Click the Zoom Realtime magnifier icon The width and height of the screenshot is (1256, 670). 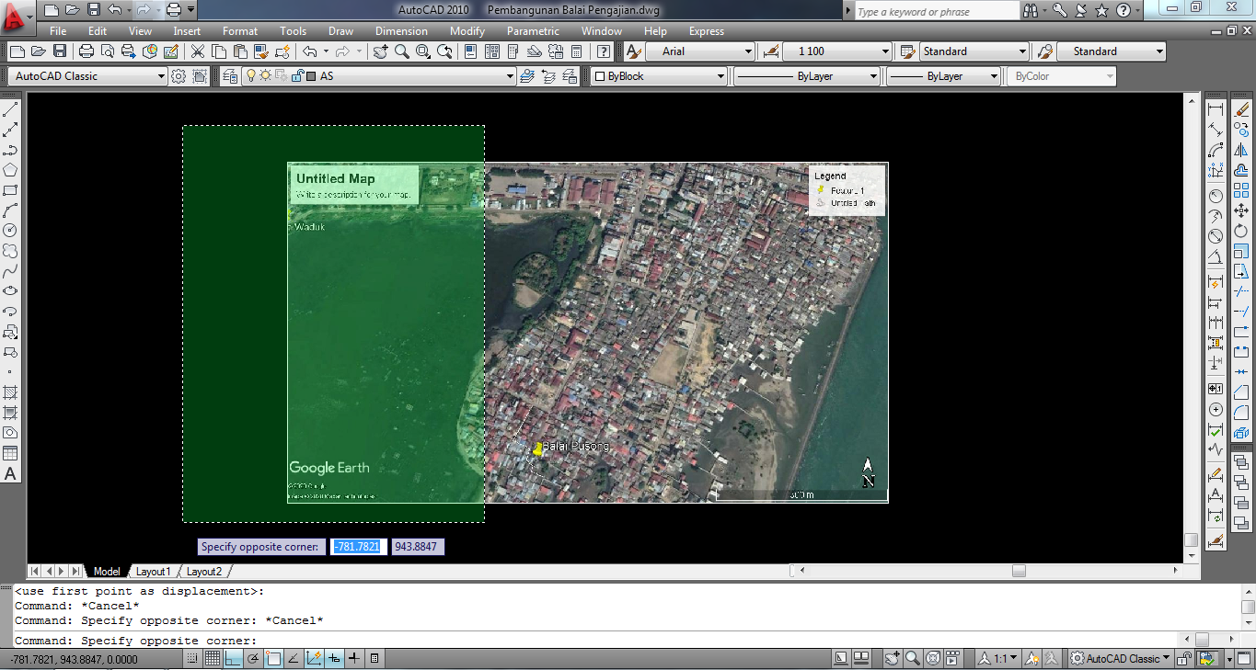(x=402, y=51)
